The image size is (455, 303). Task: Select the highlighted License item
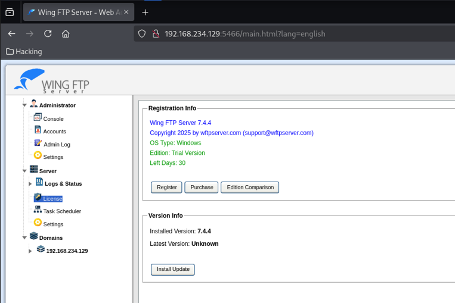52,199
